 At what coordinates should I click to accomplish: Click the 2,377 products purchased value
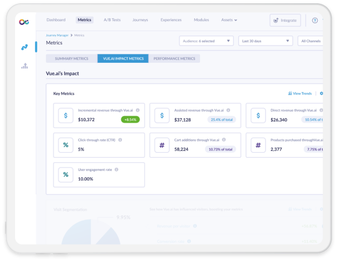point(276,149)
